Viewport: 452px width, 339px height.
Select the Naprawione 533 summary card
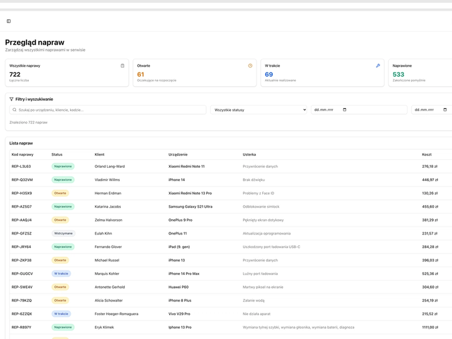420,73
